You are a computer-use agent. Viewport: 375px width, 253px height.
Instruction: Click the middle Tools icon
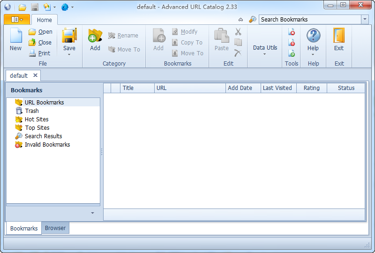tap(292, 42)
